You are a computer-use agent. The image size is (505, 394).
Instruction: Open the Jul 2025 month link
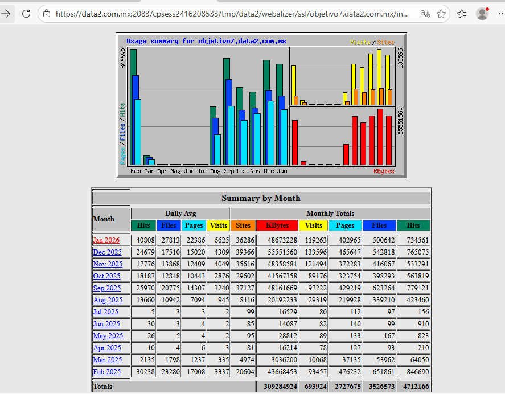[106, 312]
